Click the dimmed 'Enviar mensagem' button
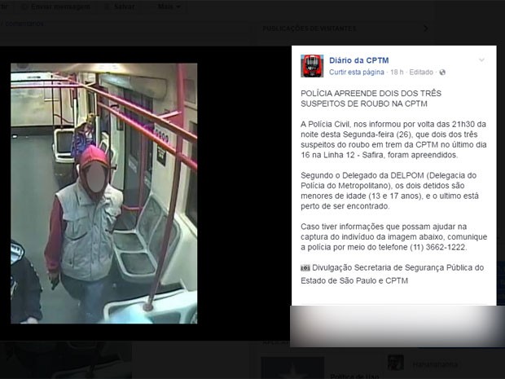This screenshot has height=379, width=505. 55,7
